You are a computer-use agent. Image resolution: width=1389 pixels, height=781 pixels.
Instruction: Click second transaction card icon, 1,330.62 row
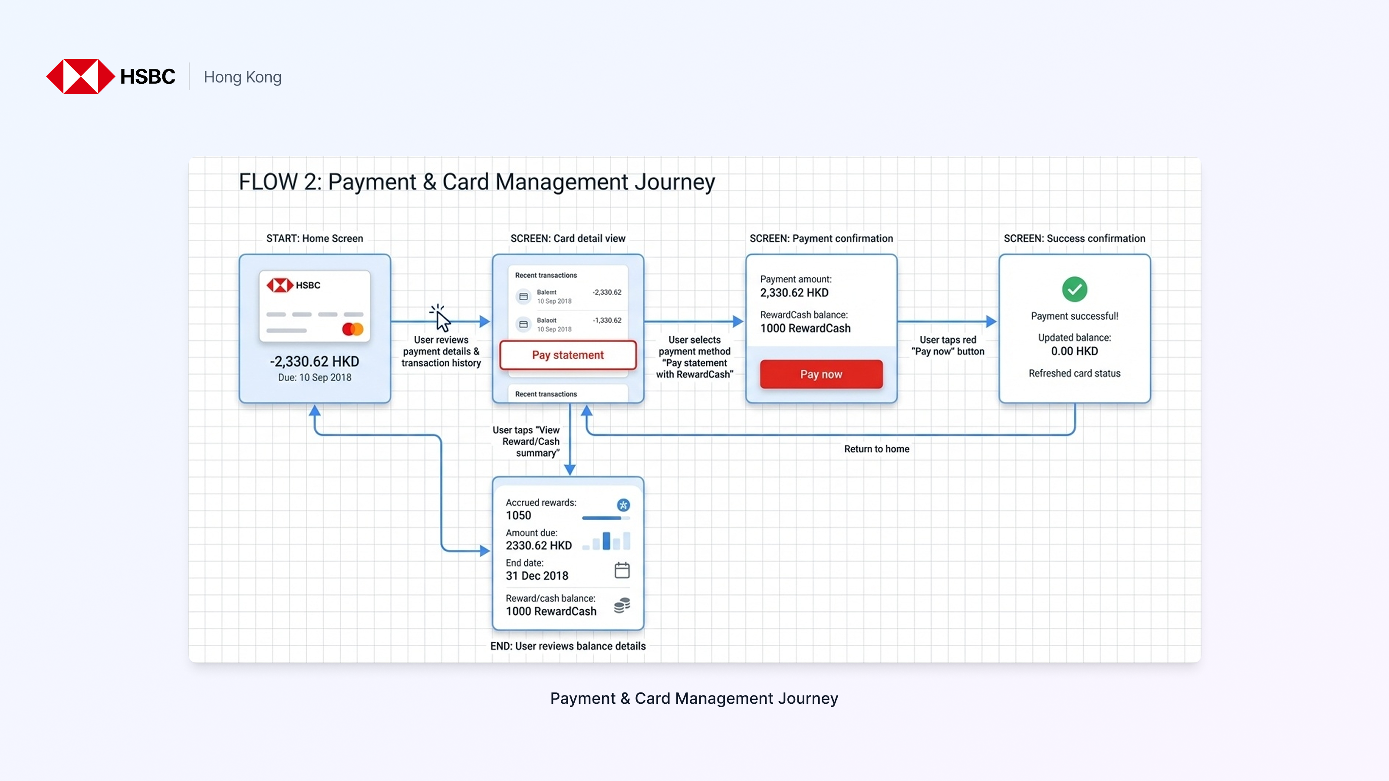pyautogui.click(x=523, y=325)
